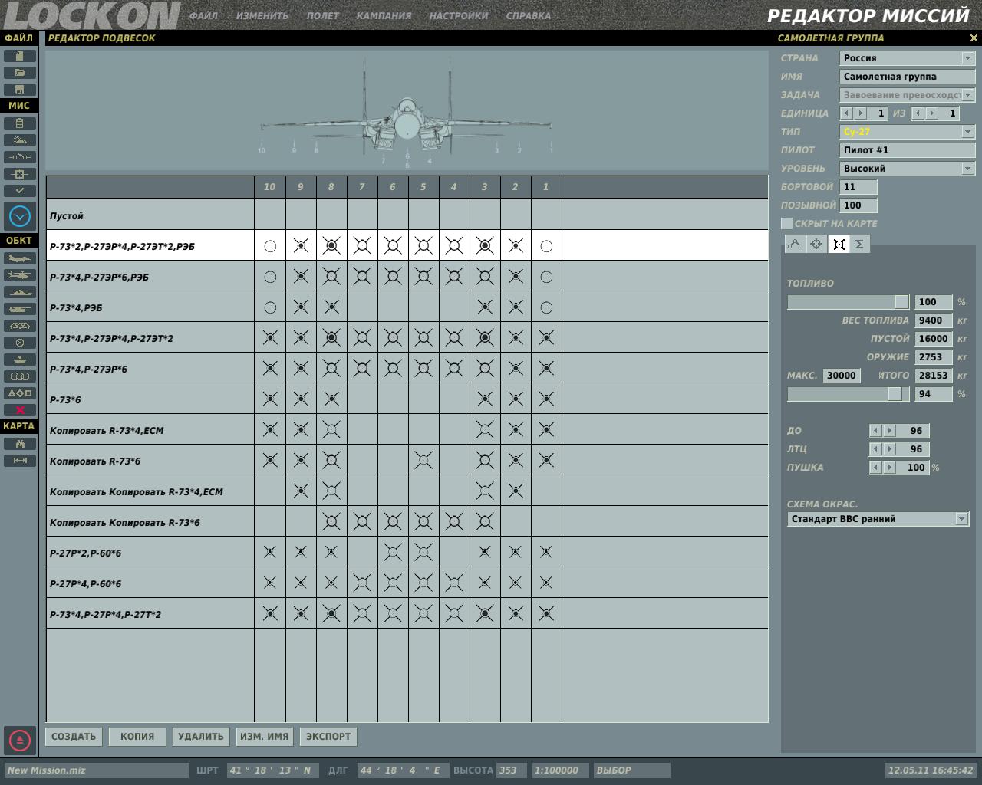The height and width of the screenshot is (785, 982).
Task: Click the checkmark icon under МИС
Action: point(20,191)
